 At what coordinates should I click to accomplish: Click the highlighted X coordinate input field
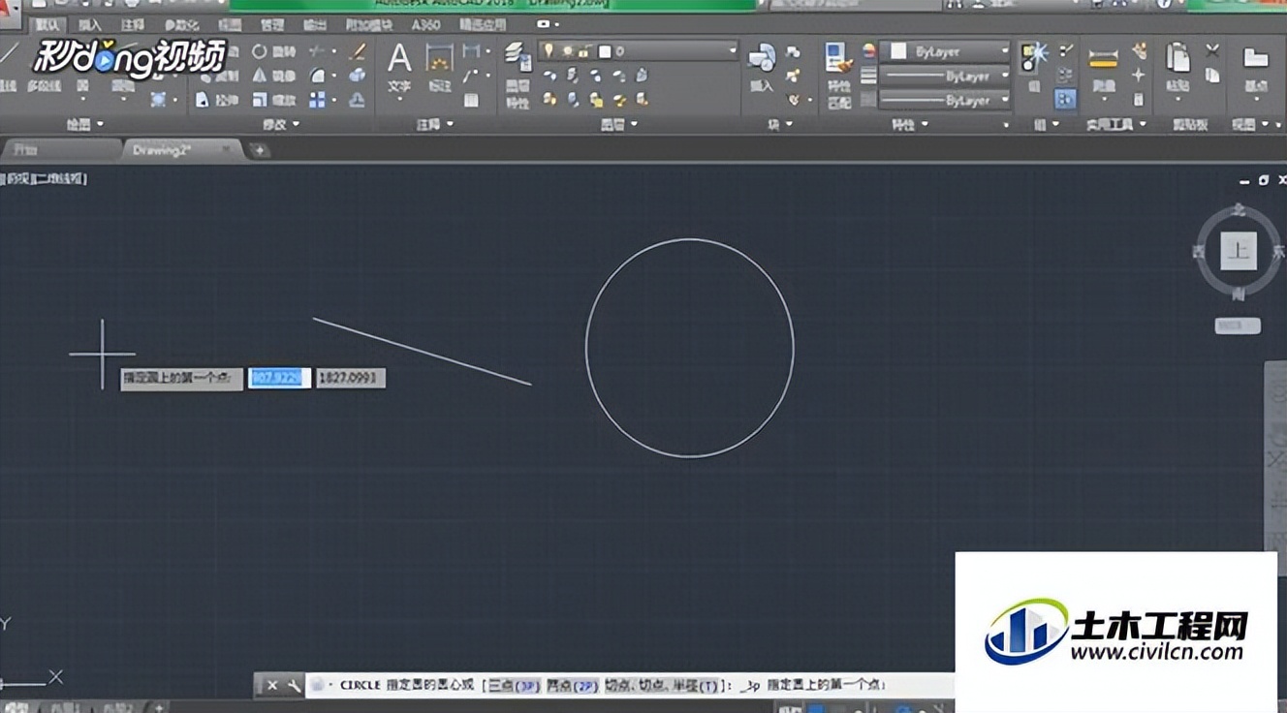[279, 378]
